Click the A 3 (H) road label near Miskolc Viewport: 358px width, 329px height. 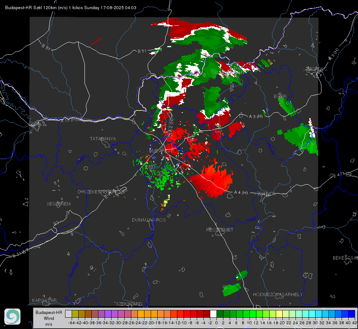[334, 54]
